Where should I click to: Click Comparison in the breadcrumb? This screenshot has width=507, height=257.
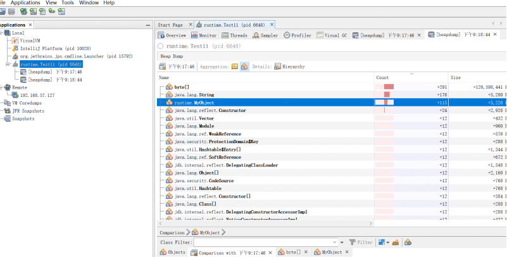point(172,232)
